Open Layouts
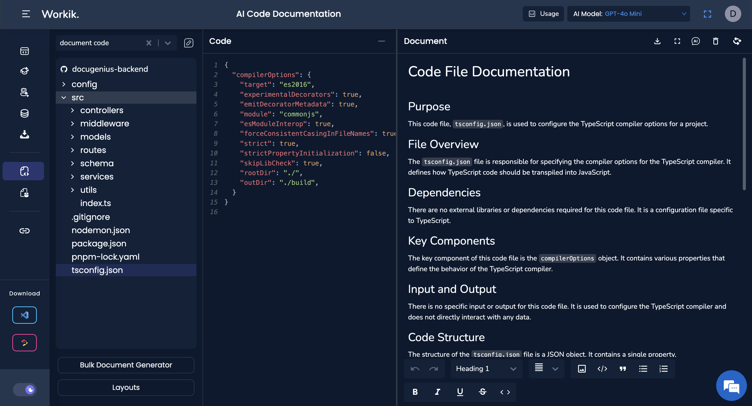This screenshot has width=752, height=406. click(126, 387)
